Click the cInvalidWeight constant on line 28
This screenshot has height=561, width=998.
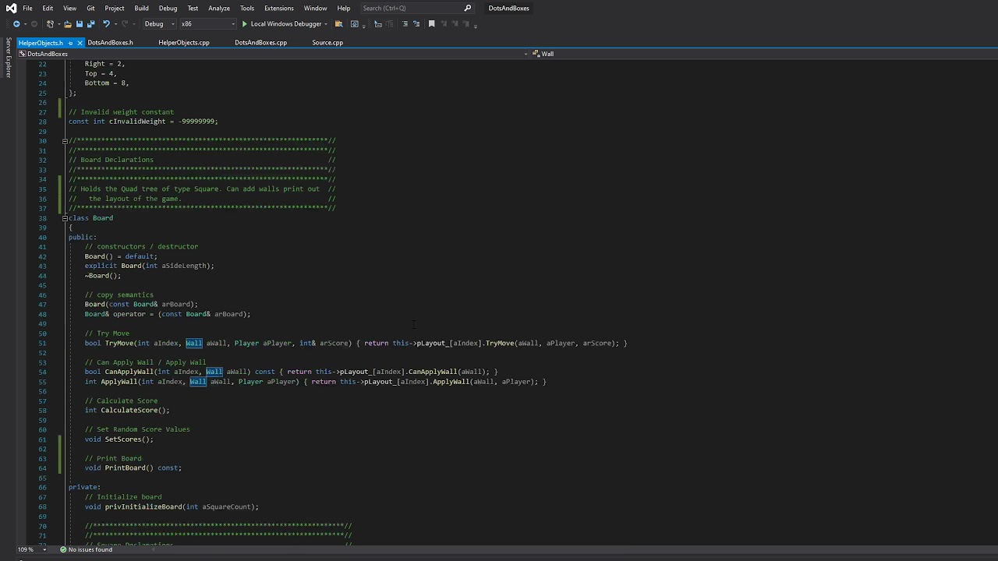point(137,122)
